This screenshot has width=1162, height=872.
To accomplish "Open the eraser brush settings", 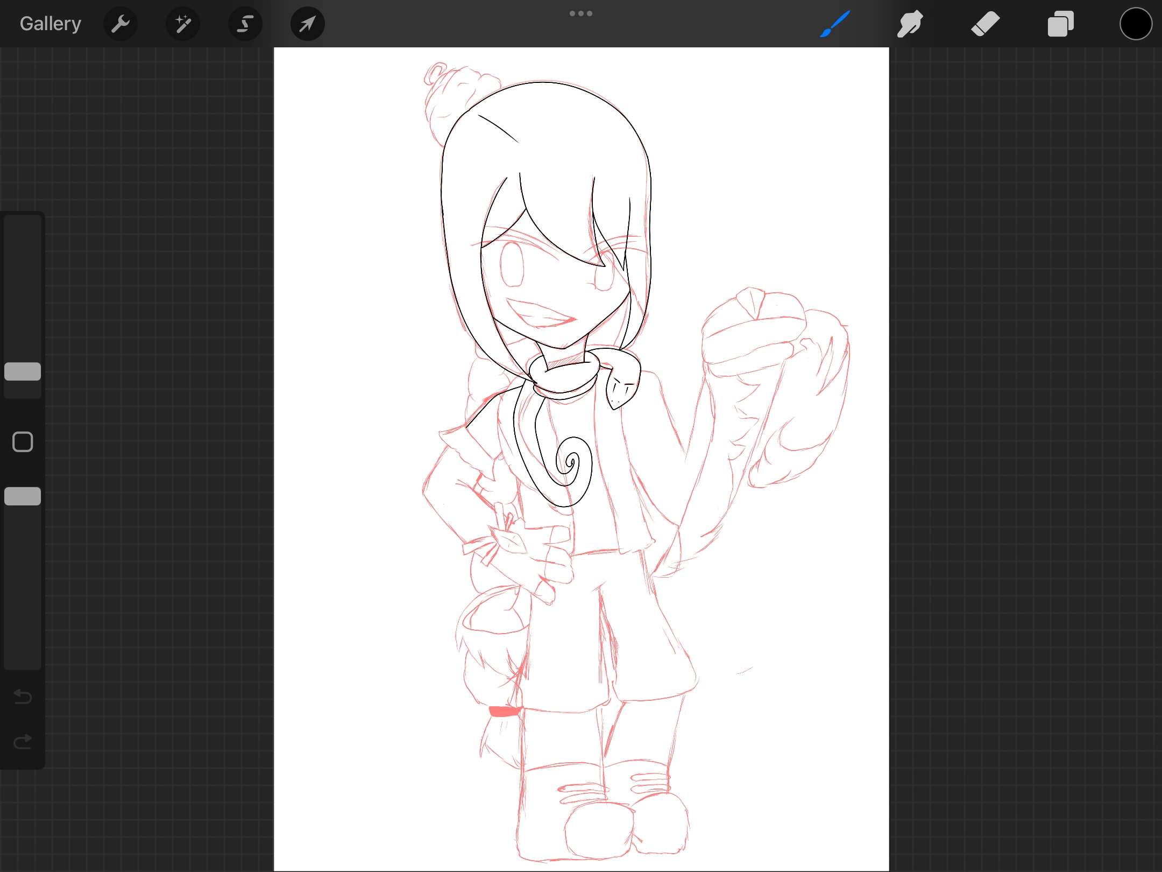I will (x=987, y=23).
